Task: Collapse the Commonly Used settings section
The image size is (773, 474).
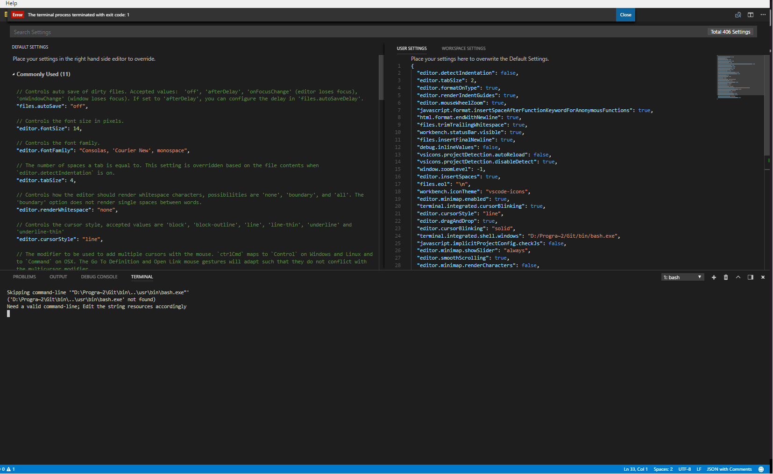Action: 14,74
